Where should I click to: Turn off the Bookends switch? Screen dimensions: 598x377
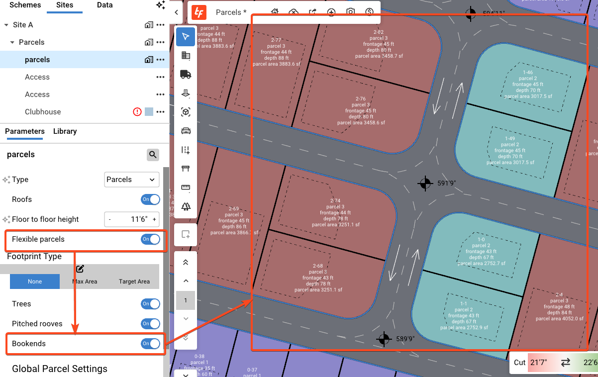tap(150, 344)
